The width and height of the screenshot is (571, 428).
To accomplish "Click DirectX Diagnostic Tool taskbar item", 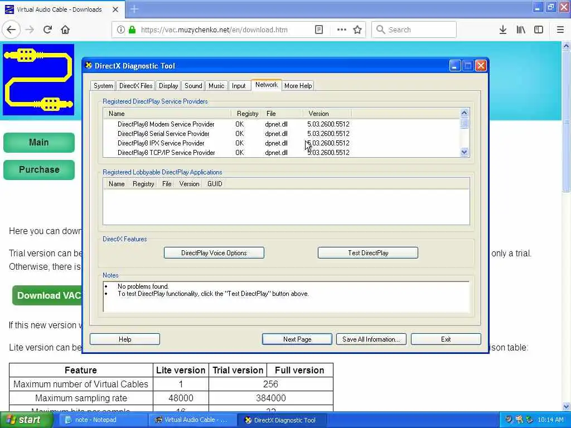I will tap(282, 420).
